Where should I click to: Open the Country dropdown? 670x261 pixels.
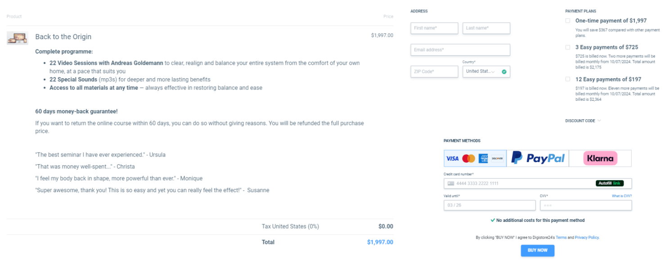pyautogui.click(x=484, y=72)
